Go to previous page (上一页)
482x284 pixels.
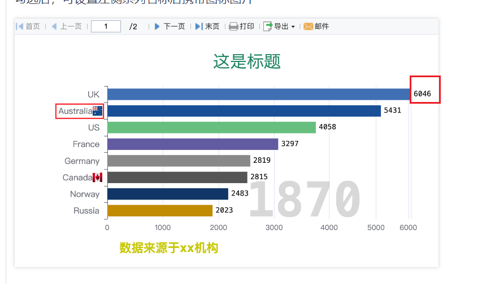point(67,26)
